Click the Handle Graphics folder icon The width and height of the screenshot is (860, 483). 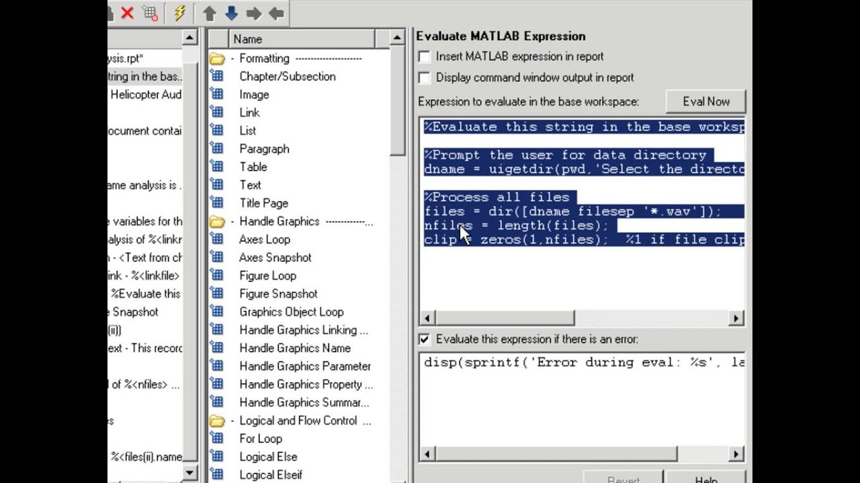tap(216, 221)
